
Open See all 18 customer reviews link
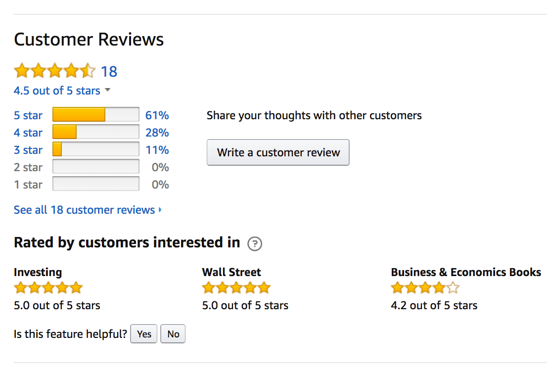(x=84, y=210)
